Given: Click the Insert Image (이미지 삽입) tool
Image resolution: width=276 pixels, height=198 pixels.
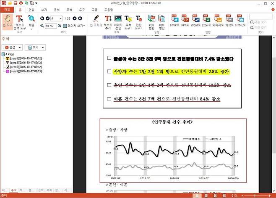Looking at the screenshot, I should pyautogui.click(x=118, y=22).
